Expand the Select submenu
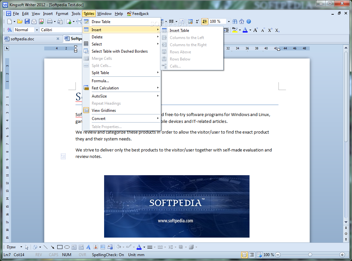The image size is (352, 261). point(121,44)
